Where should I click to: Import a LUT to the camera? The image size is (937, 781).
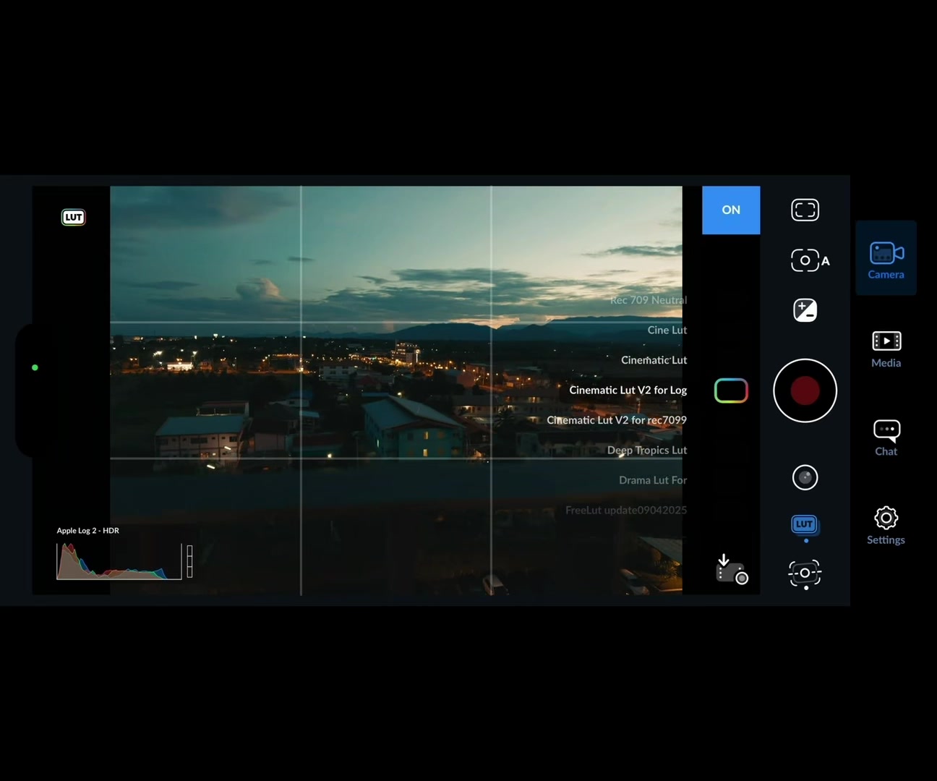click(x=731, y=569)
